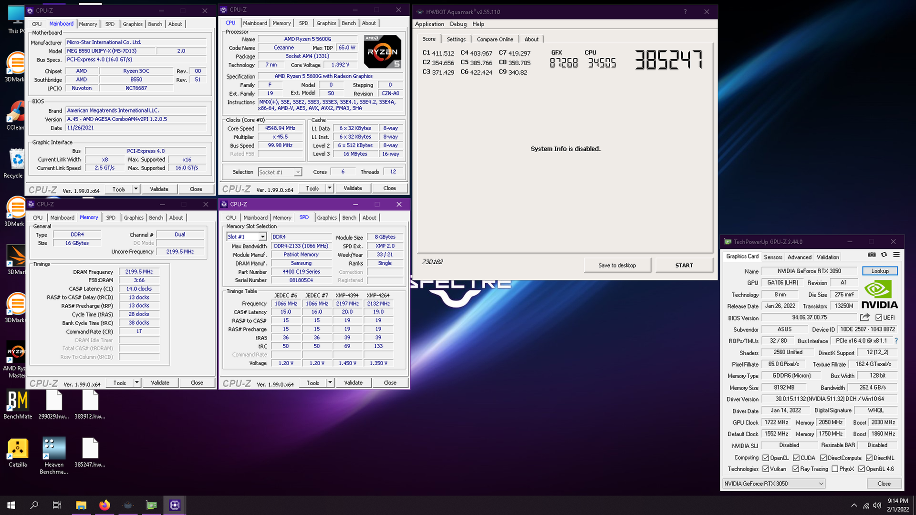
Task: Click the Core Speed value 4548.94 MHz
Action: click(281, 128)
